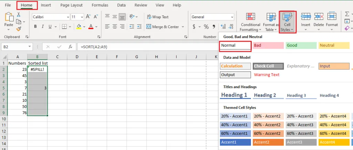Apply Comma Style number format
This screenshot has height=150, width=353.
point(214,27)
